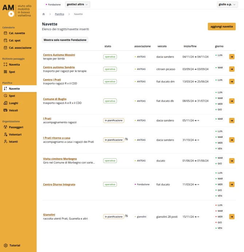Click the AM logo in sidebar
Viewport: 244px width, 252px height.
click(9, 11)
